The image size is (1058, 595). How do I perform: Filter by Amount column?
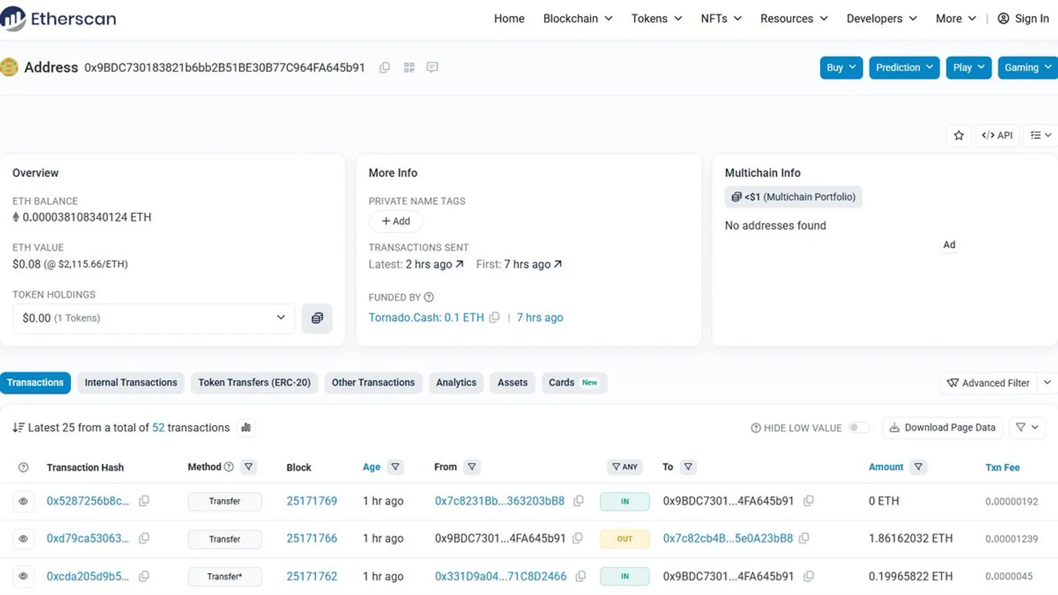[x=918, y=467]
